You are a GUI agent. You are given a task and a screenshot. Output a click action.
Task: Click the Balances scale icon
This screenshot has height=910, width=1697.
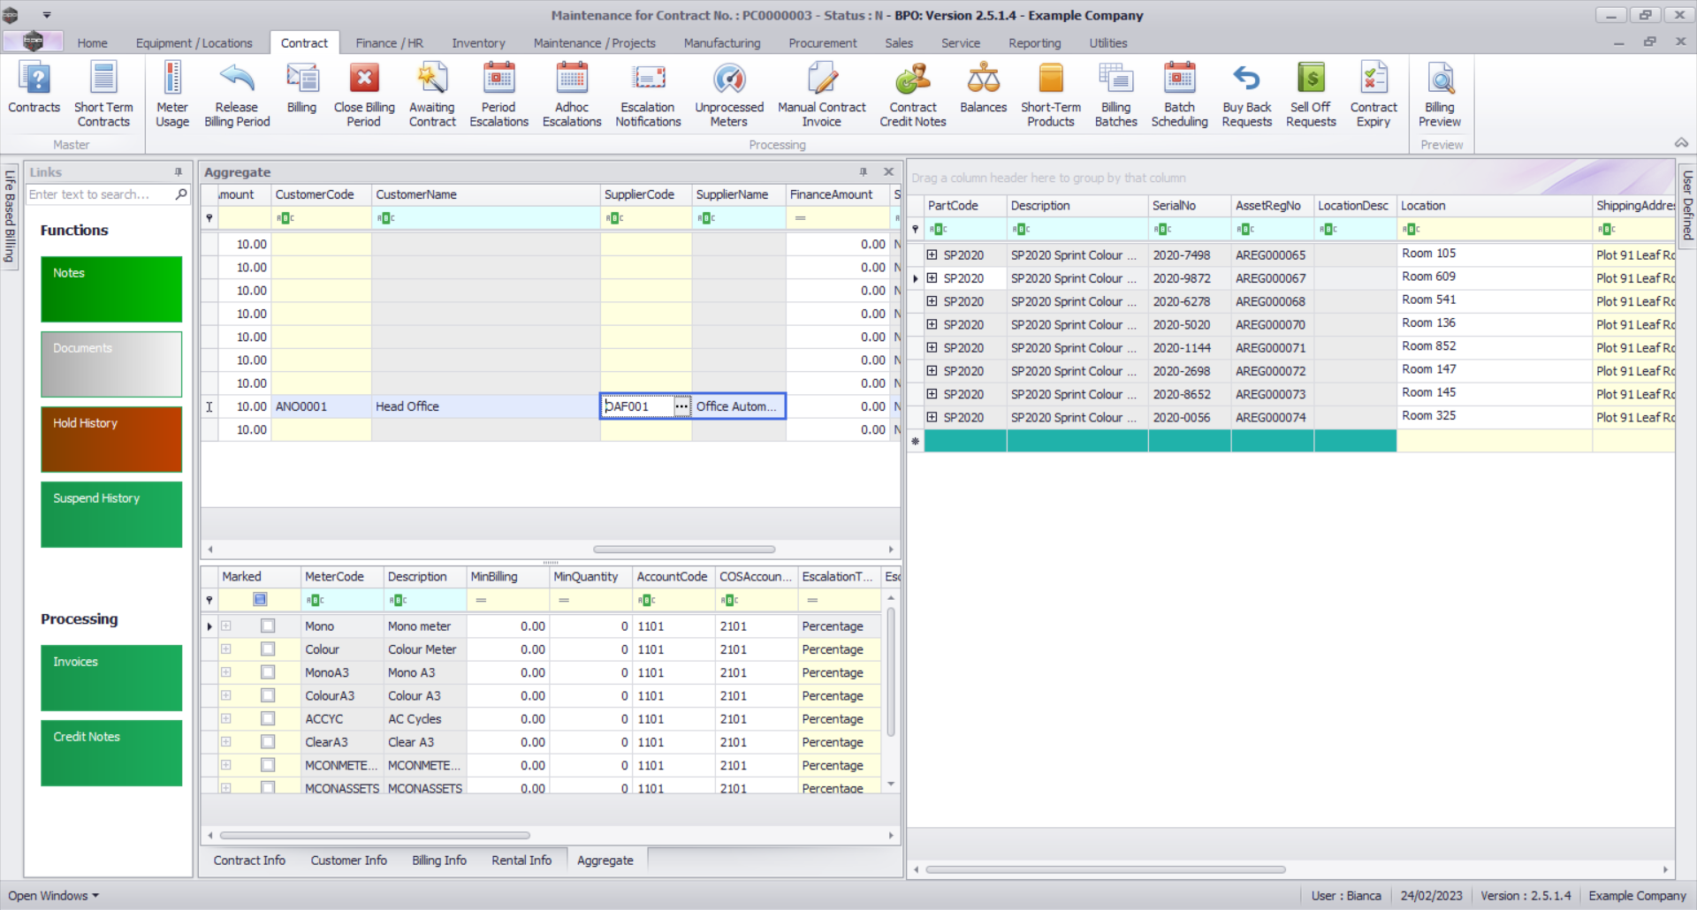pyautogui.click(x=983, y=80)
